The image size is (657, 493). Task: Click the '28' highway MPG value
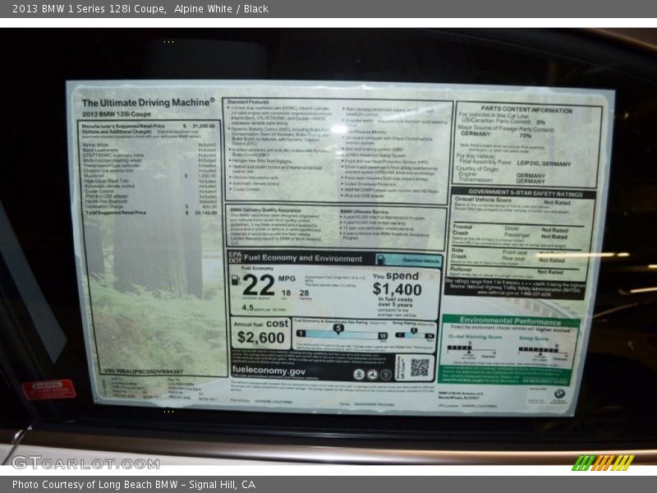(x=304, y=293)
